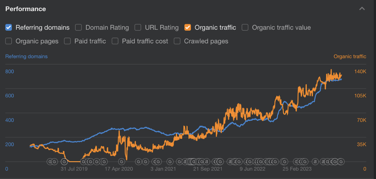Click the peak of the orange traffic line

pyautogui.click(x=331, y=70)
